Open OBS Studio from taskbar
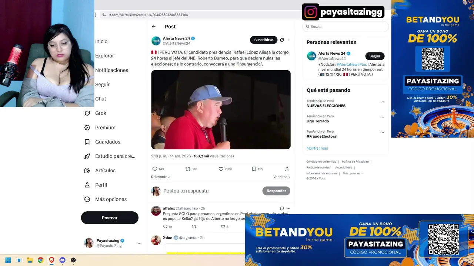The width and height of the screenshot is (474, 266). 73,260
